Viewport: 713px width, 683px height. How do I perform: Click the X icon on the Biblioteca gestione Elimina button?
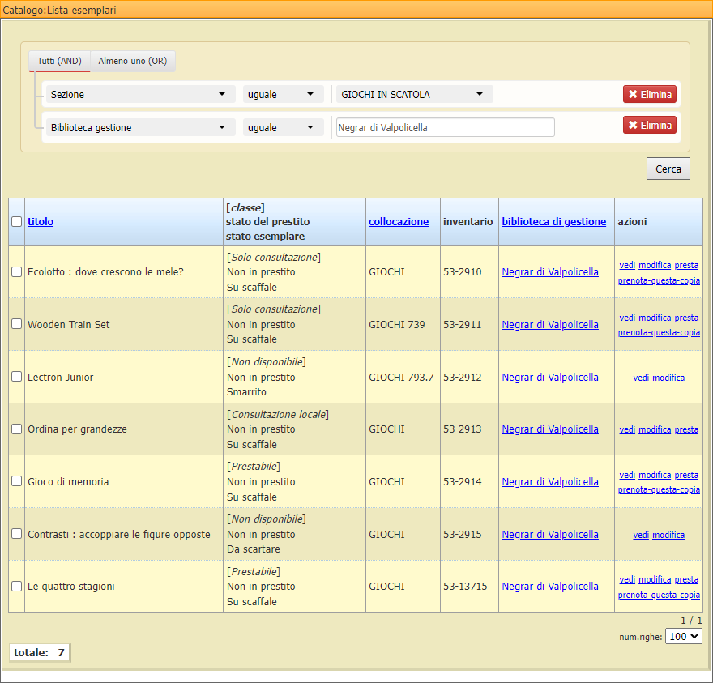[x=632, y=125]
